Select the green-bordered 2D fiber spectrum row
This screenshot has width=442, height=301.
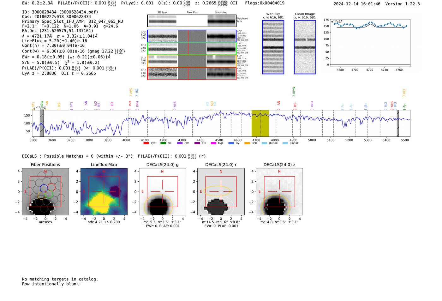192,48
